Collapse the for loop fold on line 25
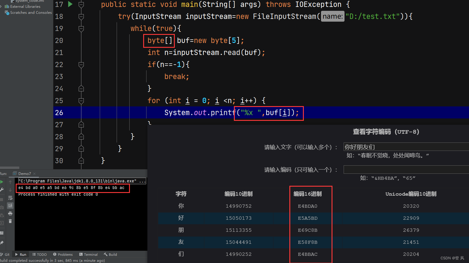The height and width of the screenshot is (263, 469). click(x=81, y=101)
